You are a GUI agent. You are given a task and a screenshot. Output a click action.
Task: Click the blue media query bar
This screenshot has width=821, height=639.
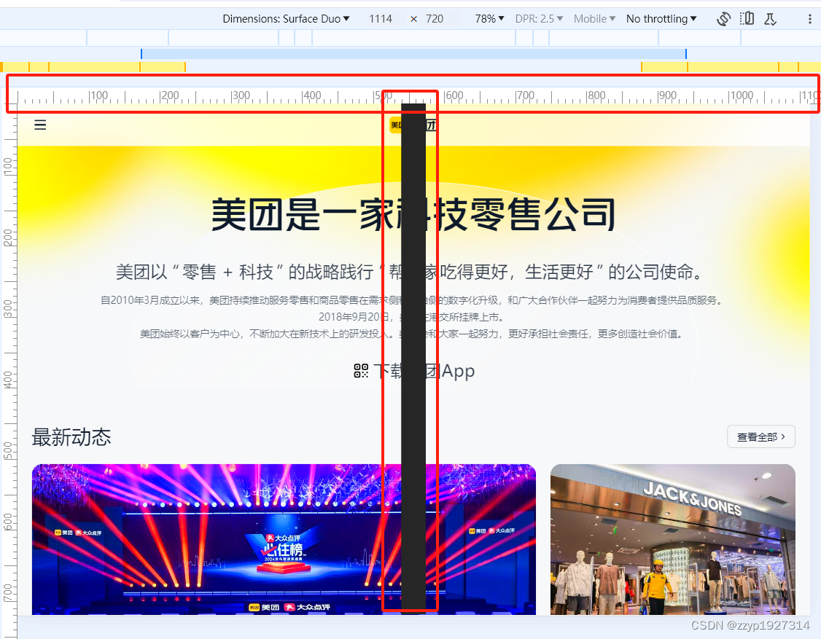click(x=413, y=54)
